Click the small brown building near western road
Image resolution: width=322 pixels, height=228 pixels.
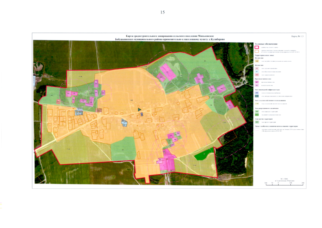tap(99, 110)
